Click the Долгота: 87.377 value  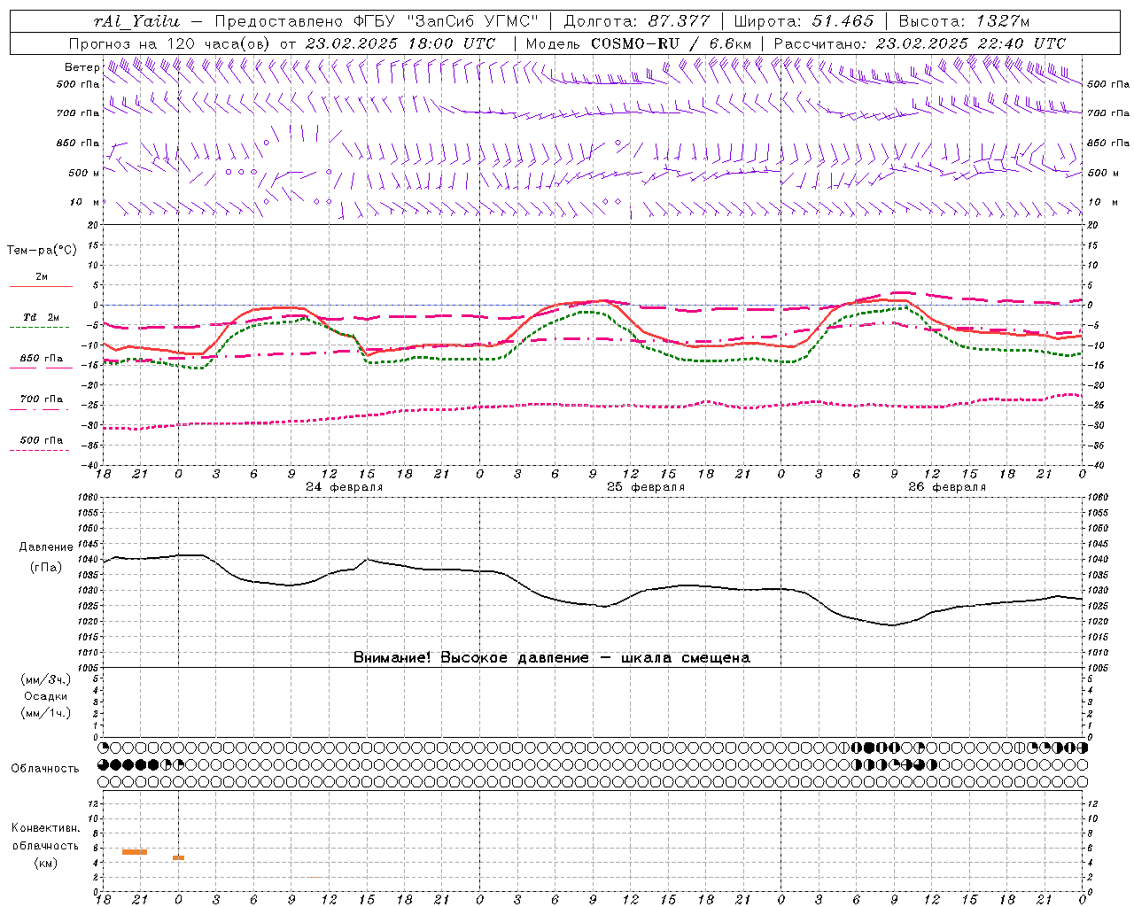pos(636,21)
